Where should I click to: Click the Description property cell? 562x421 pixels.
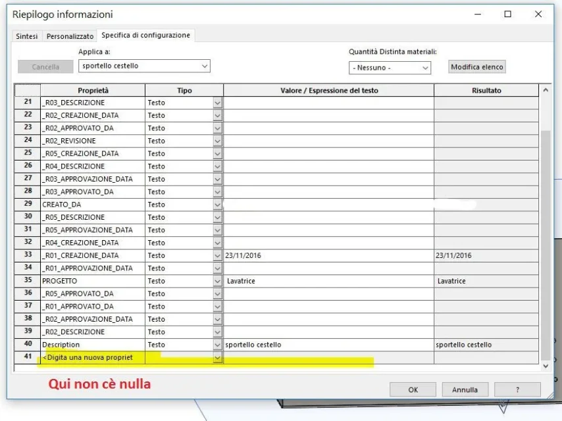point(93,345)
